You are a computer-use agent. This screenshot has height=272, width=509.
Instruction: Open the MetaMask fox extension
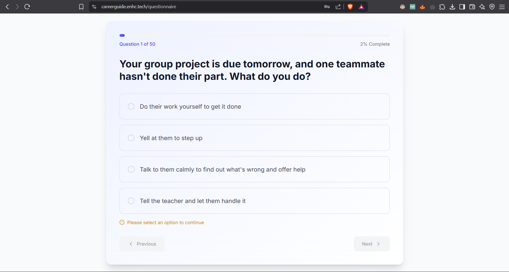tap(422, 7)
